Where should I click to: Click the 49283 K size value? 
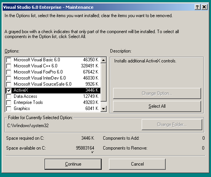pos(91,102)
